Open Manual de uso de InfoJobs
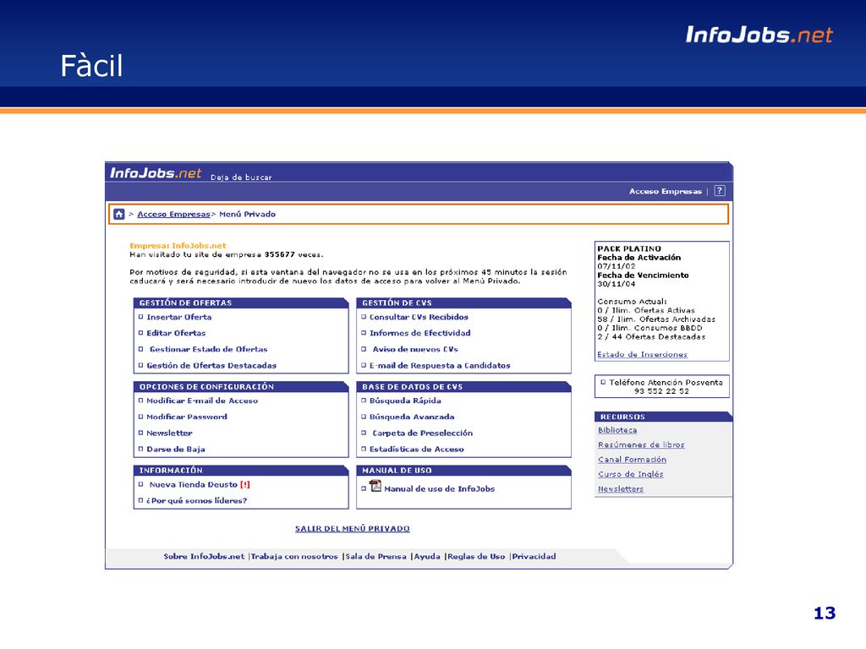Screen dimensions: 866x649 (x=439, y=489)
